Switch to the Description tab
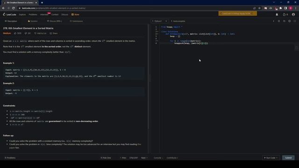 [x=11, y=21]
